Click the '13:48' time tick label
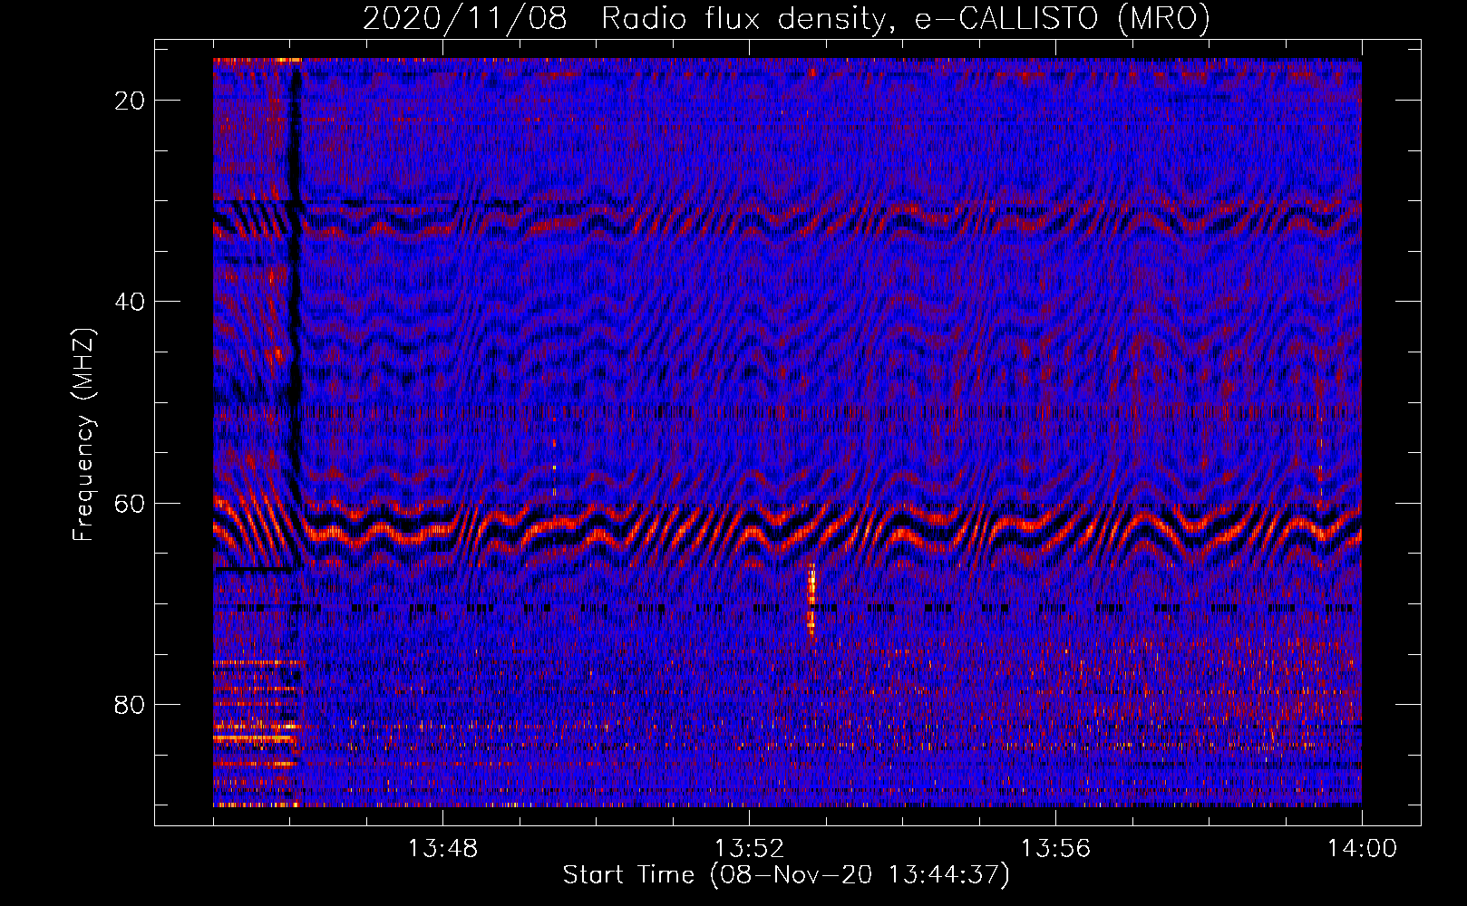This screenshot has width=1467, height=906. coord(442,849)
